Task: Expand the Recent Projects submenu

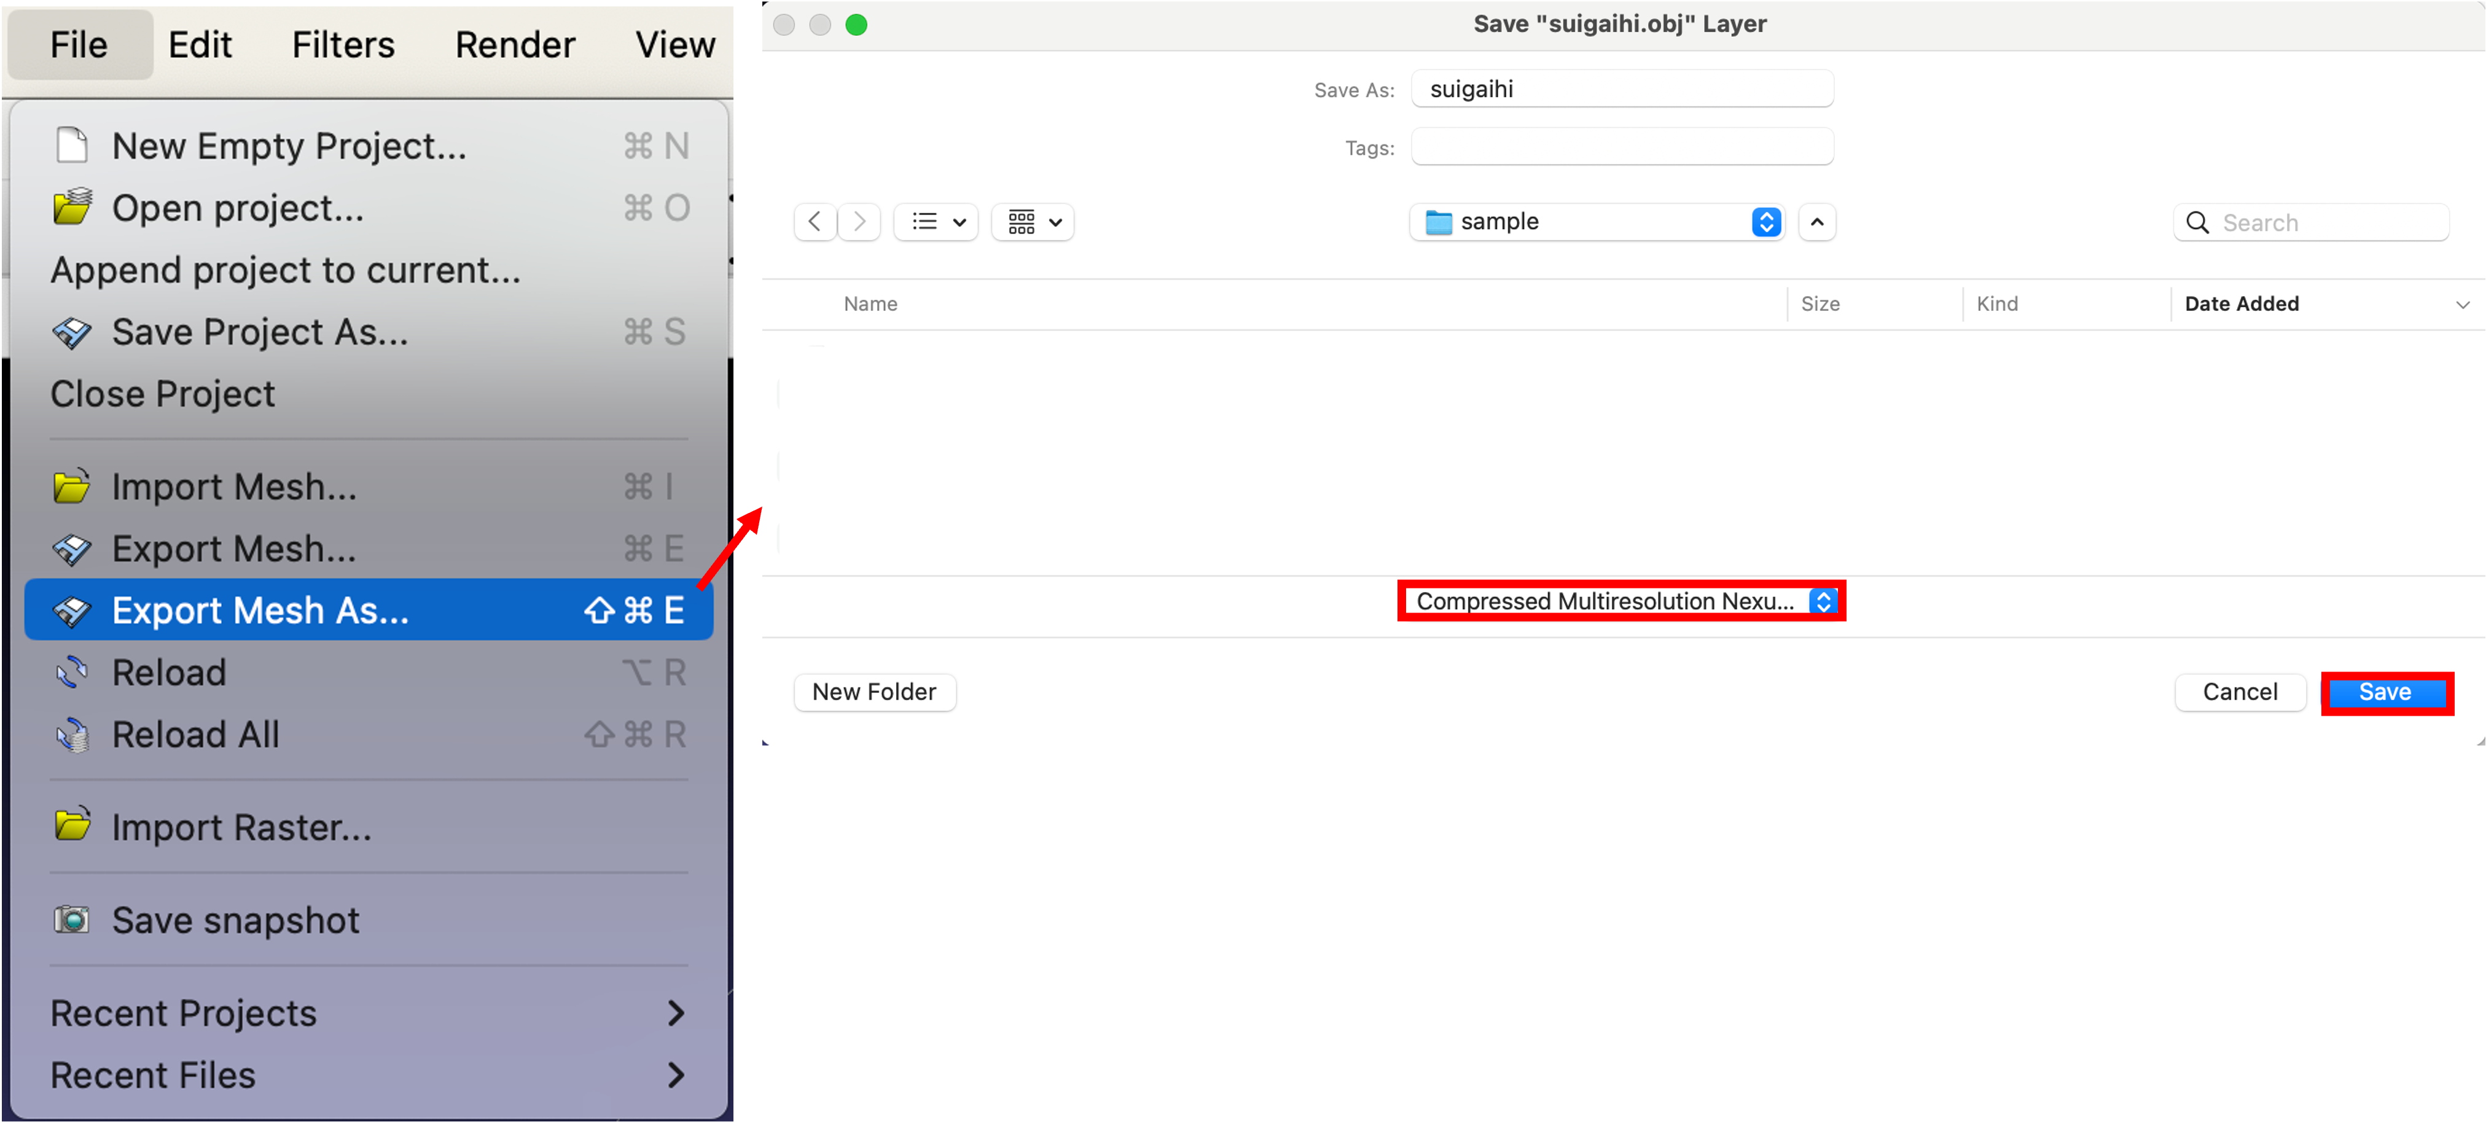Action: pos(369,1013)
